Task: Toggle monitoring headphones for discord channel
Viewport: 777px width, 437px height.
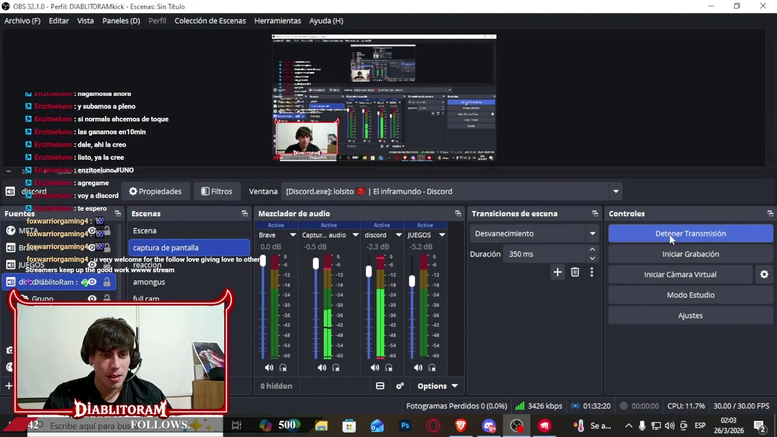Action: [x=388, y=368]
